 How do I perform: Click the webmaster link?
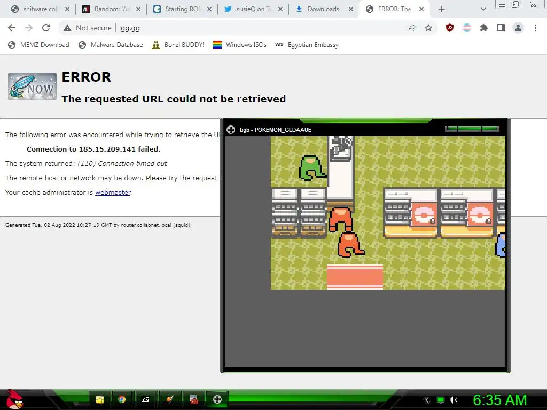113,192
